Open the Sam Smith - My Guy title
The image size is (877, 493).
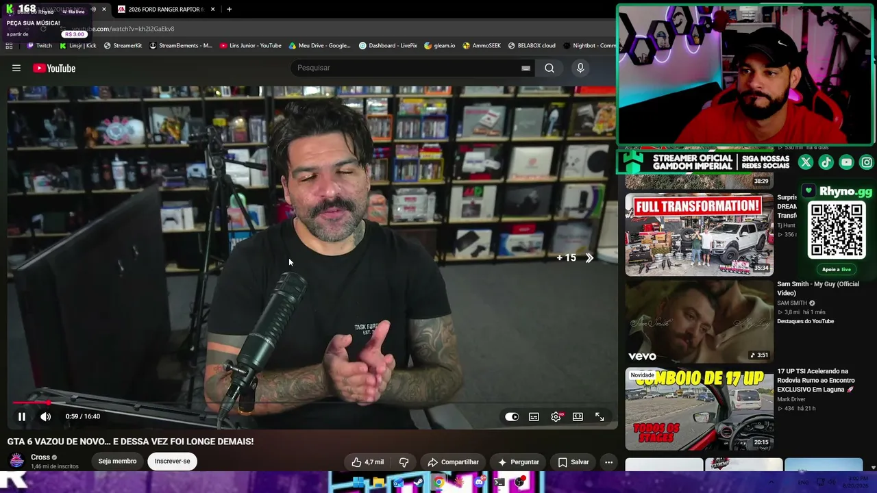pyautogui.click(x=818, y=288)
